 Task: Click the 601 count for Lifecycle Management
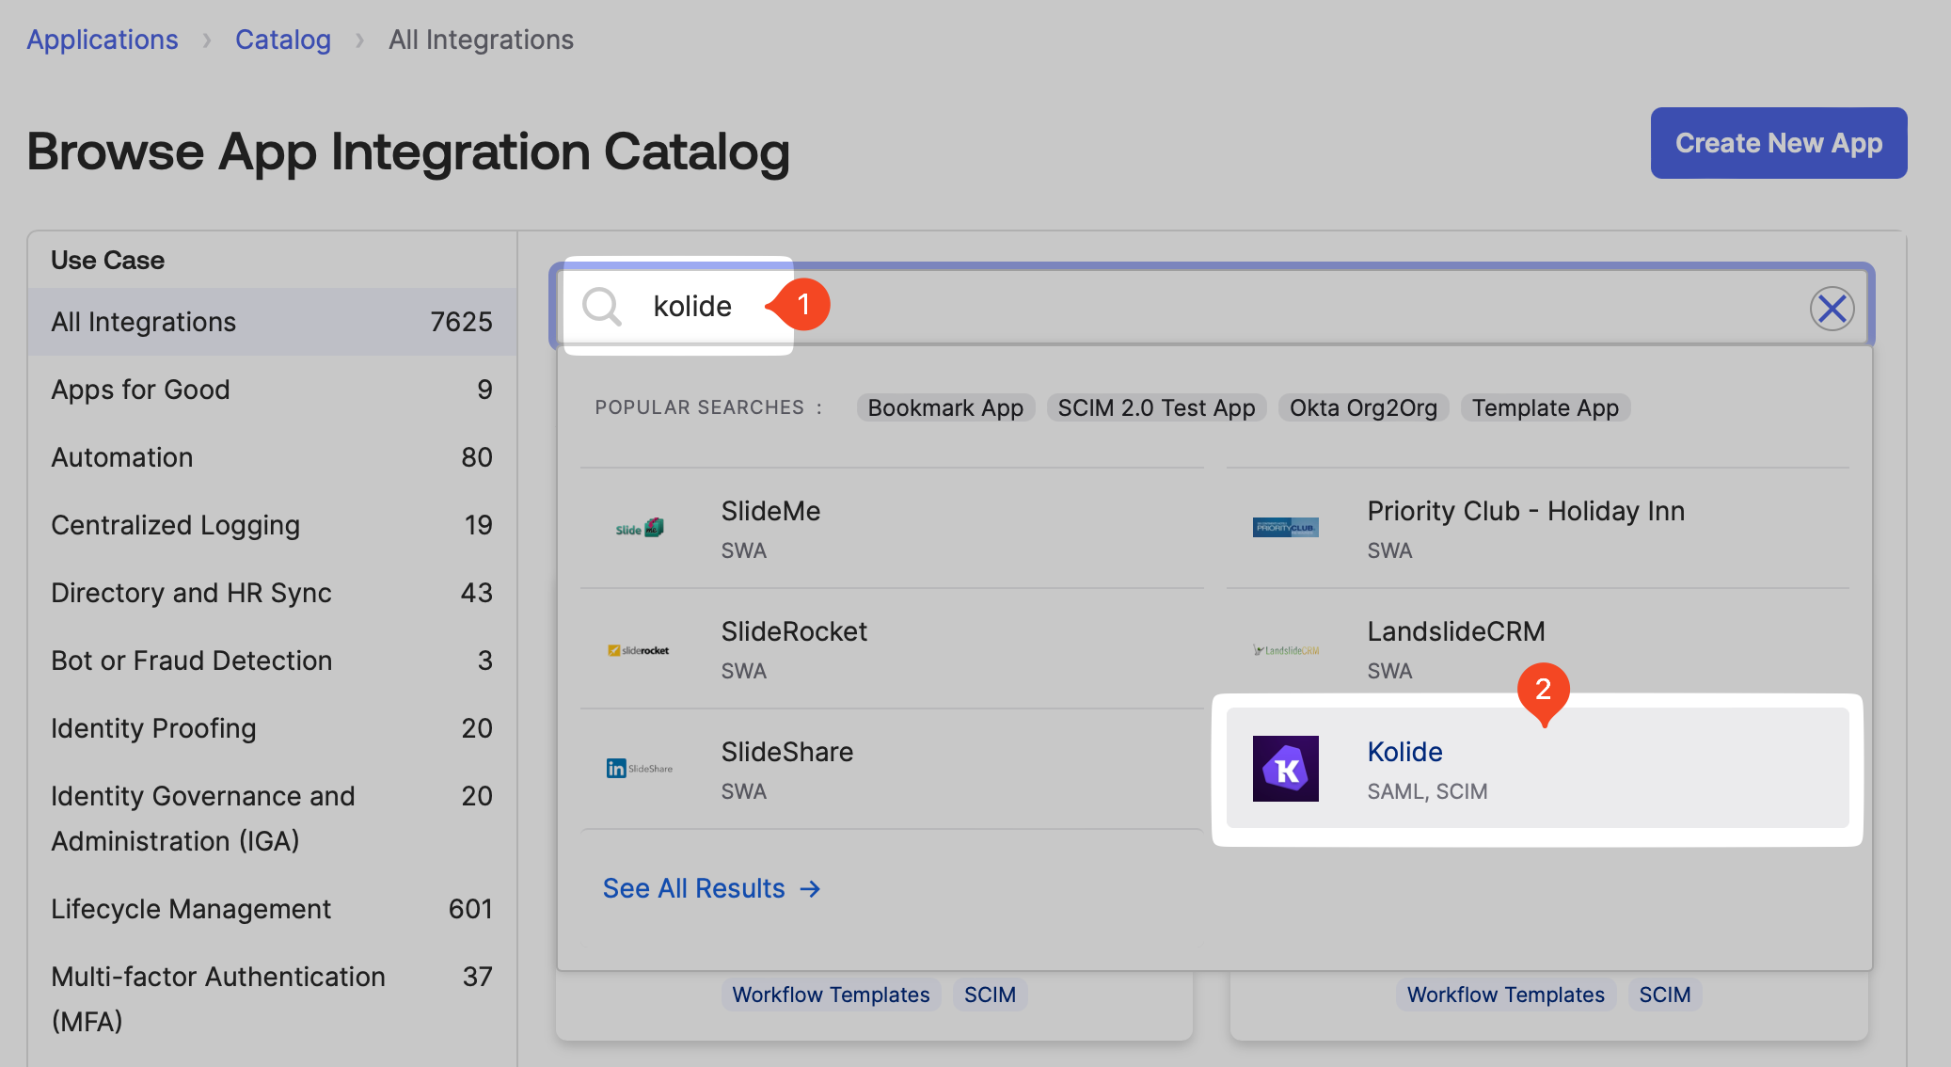pos(470,909)
